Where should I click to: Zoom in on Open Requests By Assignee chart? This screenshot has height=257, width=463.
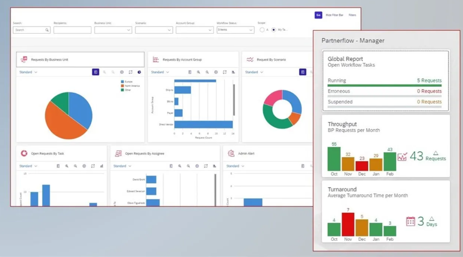click(x=180, y=166)
